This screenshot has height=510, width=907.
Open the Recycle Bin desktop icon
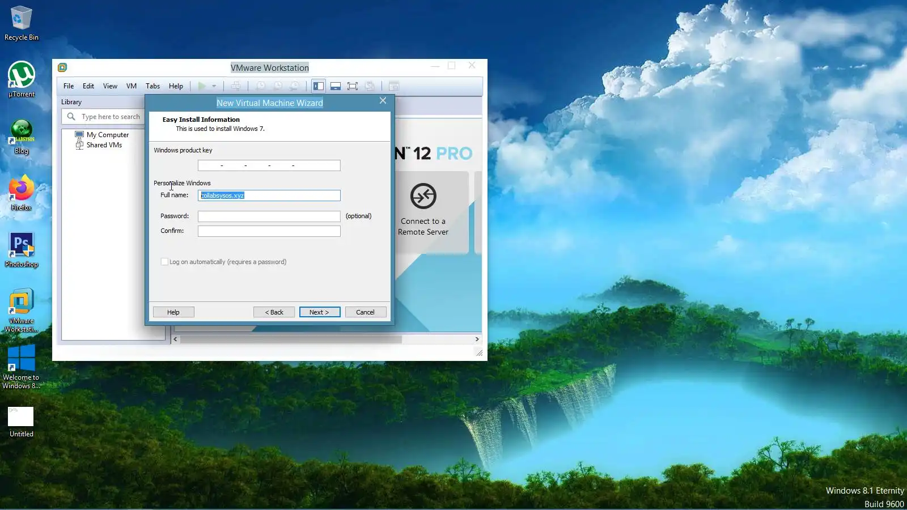tap(21, 23)
